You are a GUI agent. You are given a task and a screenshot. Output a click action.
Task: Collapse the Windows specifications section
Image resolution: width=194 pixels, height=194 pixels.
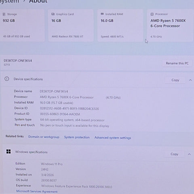click(x=189, y=154)
